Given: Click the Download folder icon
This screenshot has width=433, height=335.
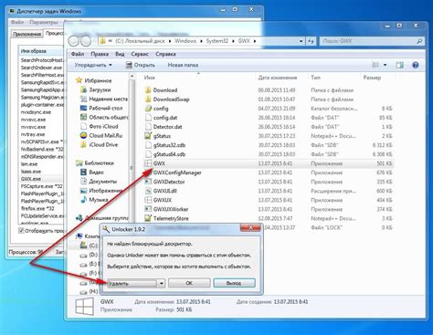Looking at the screenshot, I should (x=148, y=90).
